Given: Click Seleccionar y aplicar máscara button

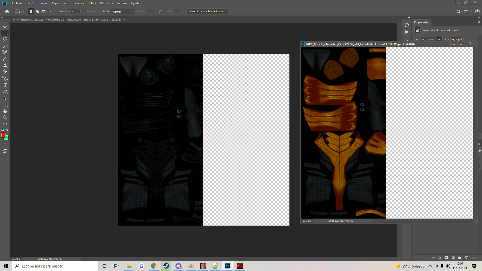Looking at the screenshot, I should click(x=207, y=12).
